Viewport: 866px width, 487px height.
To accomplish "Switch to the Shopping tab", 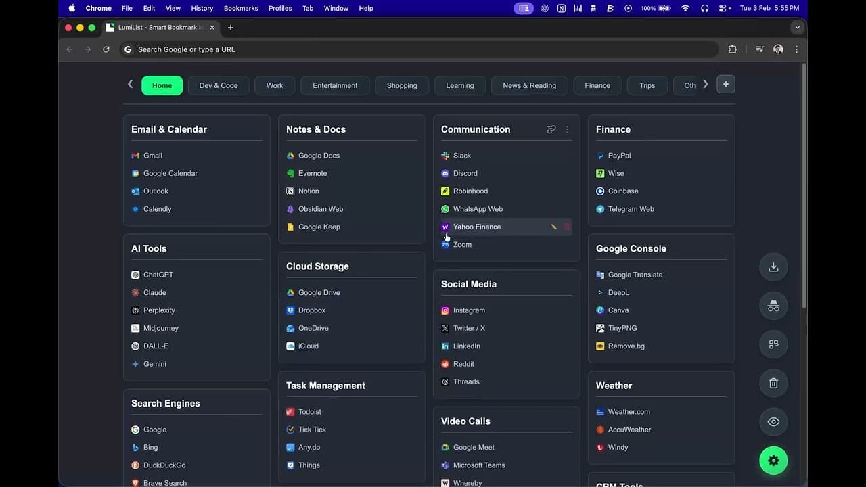I will tap(402, 85).
